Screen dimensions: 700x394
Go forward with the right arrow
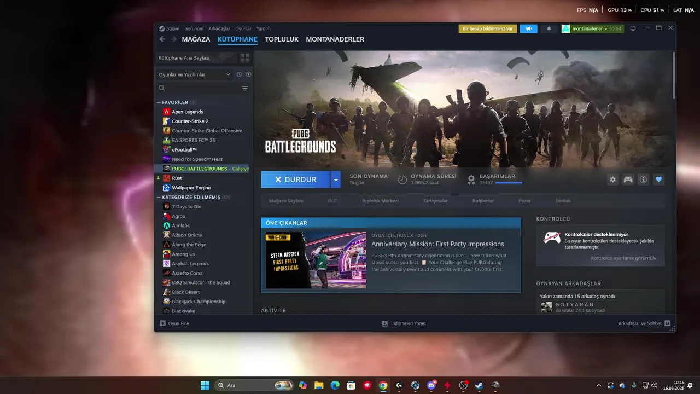click(x=174, y=39)
